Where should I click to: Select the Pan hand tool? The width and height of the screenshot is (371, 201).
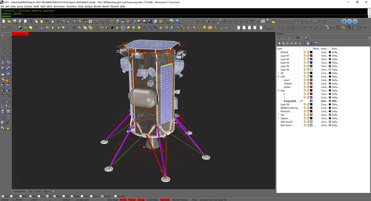tap(53, 21)
